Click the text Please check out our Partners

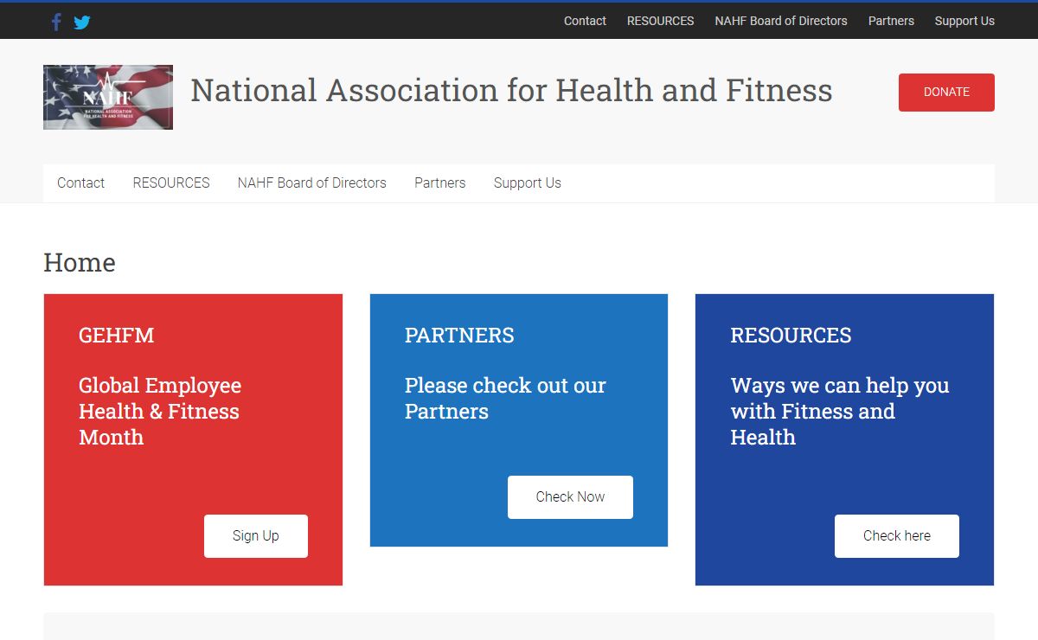click(505, 399)
